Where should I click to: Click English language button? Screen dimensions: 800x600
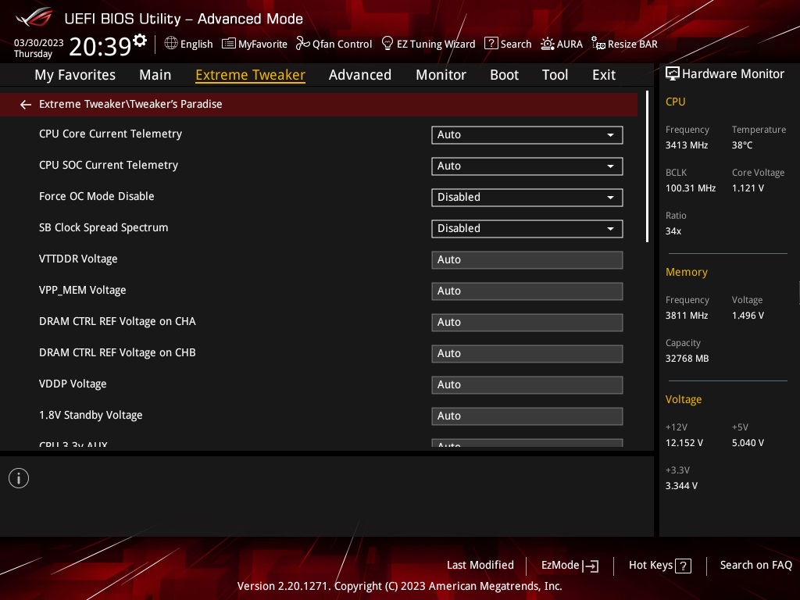tap(196, 44)
